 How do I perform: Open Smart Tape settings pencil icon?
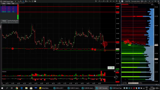(x=15, y=1)
